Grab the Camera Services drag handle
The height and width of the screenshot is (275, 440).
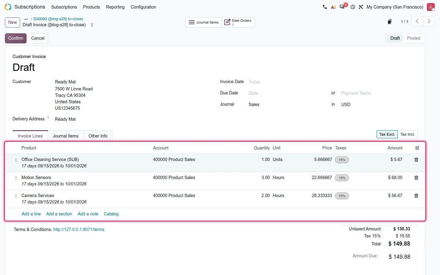coord(16,196)
